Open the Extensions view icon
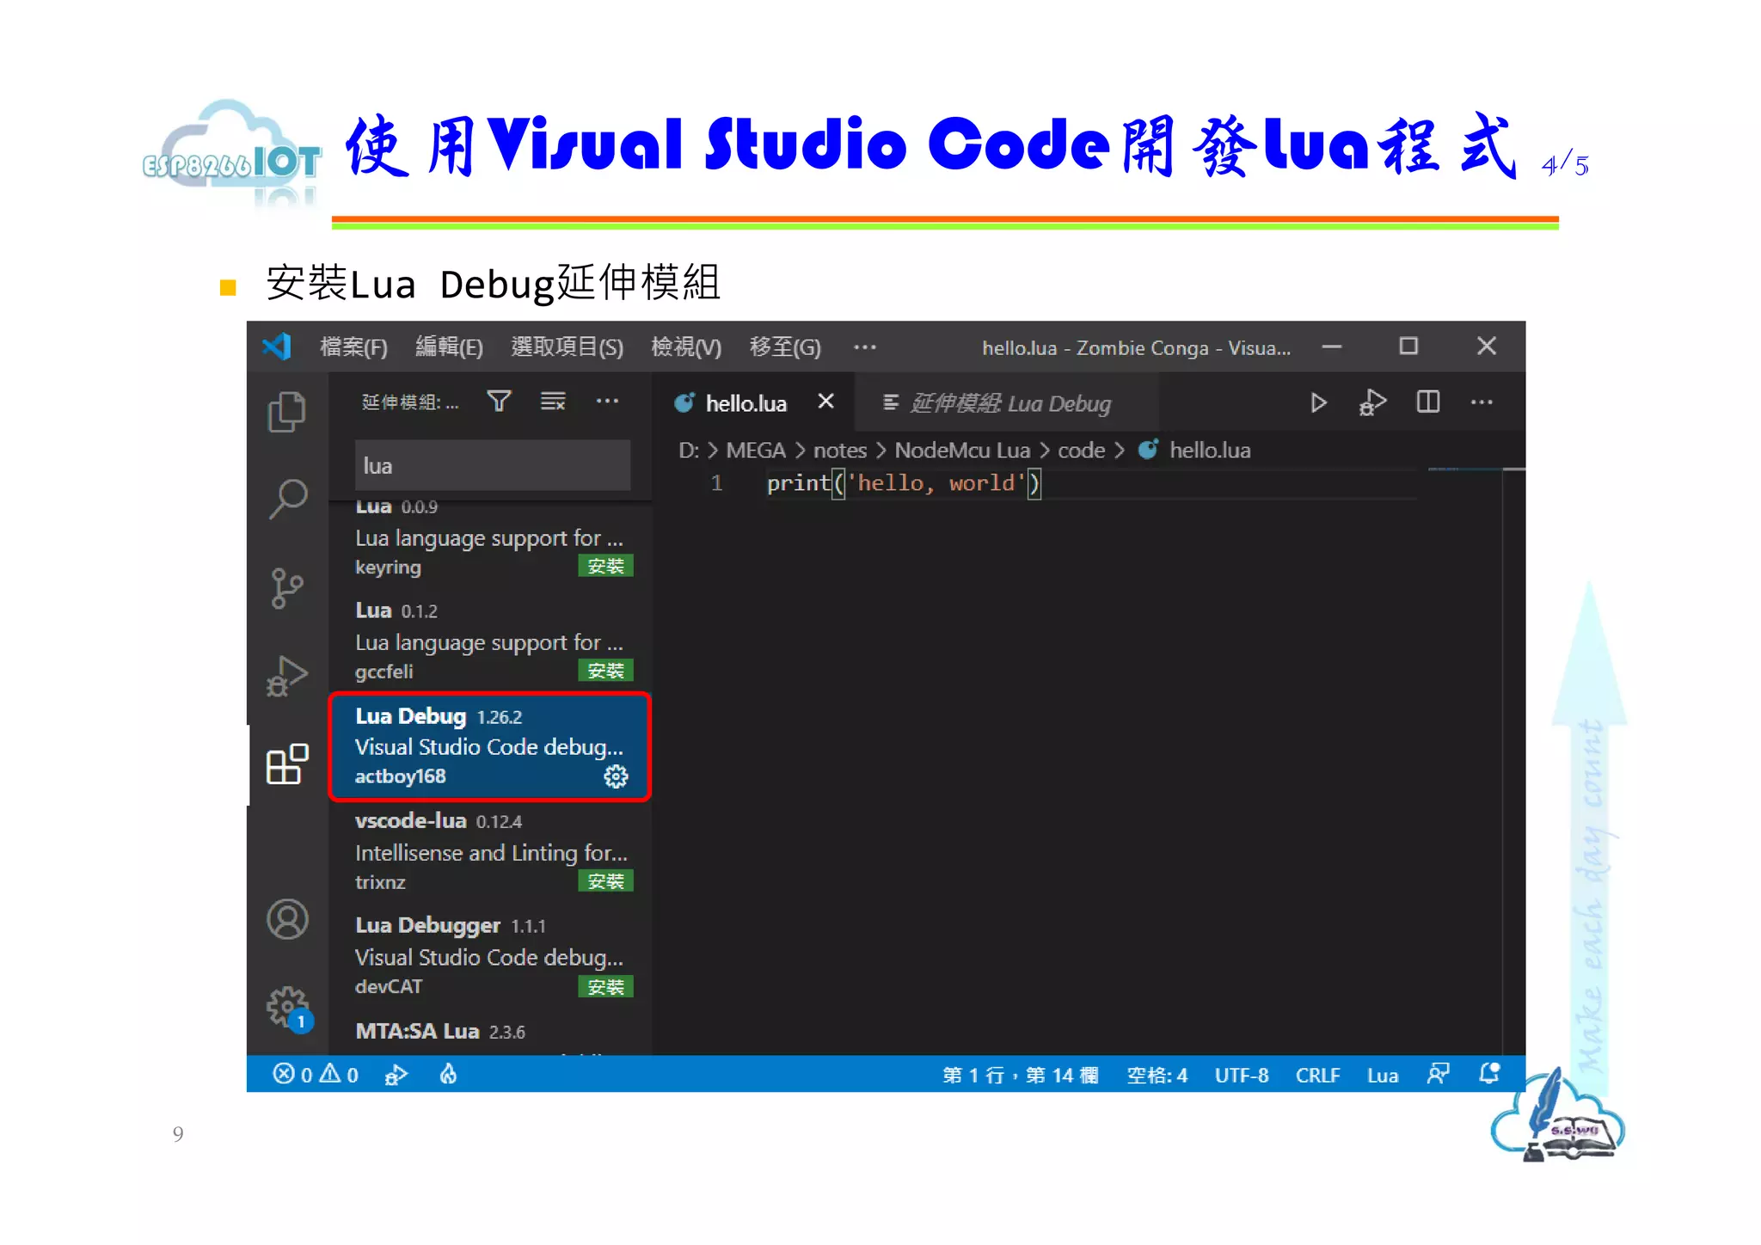Screen dimensions: 1761x1245 (287, 764)
